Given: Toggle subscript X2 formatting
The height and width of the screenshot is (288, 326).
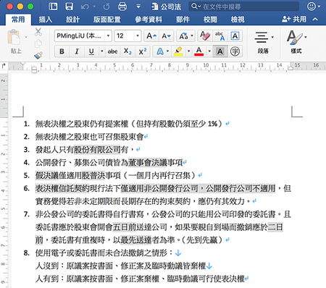Looking at the screenshot, I should click(x=128, y=51).
